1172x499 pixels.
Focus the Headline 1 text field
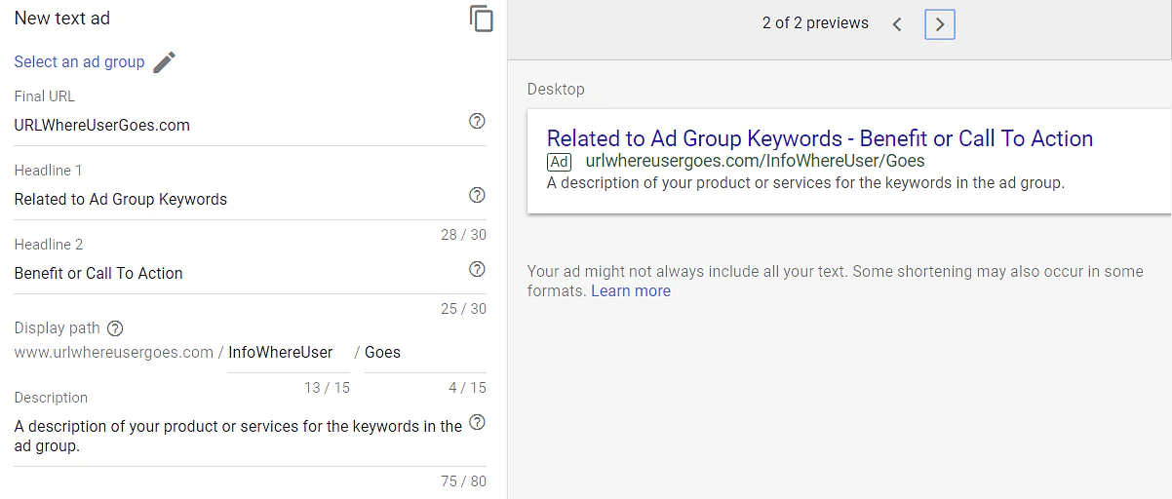tap(234, 199)
